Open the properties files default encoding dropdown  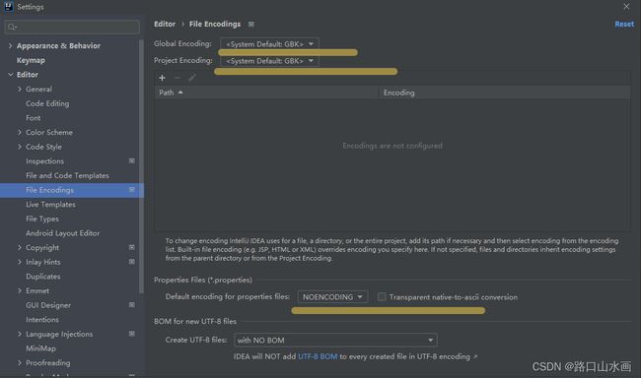tap(332, 296)
